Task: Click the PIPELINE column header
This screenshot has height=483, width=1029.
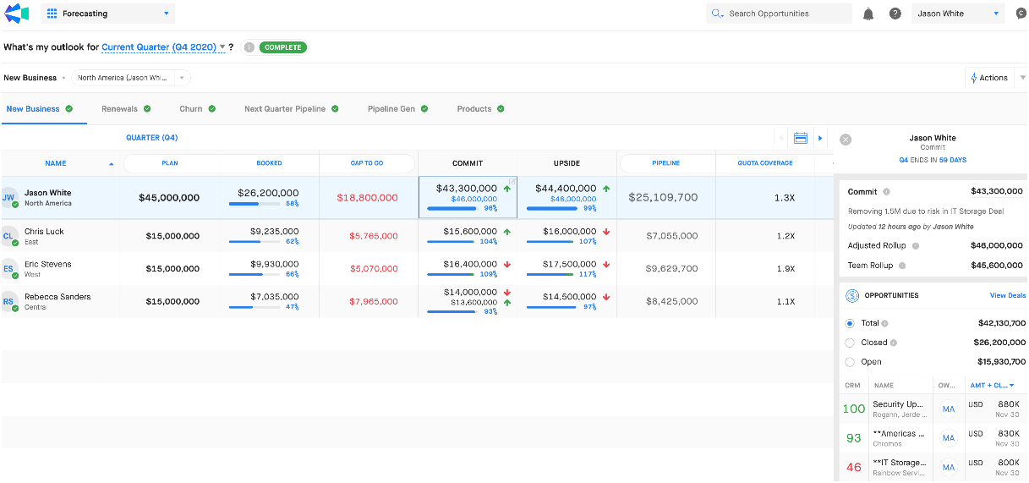Action: (x=665, y=163)
